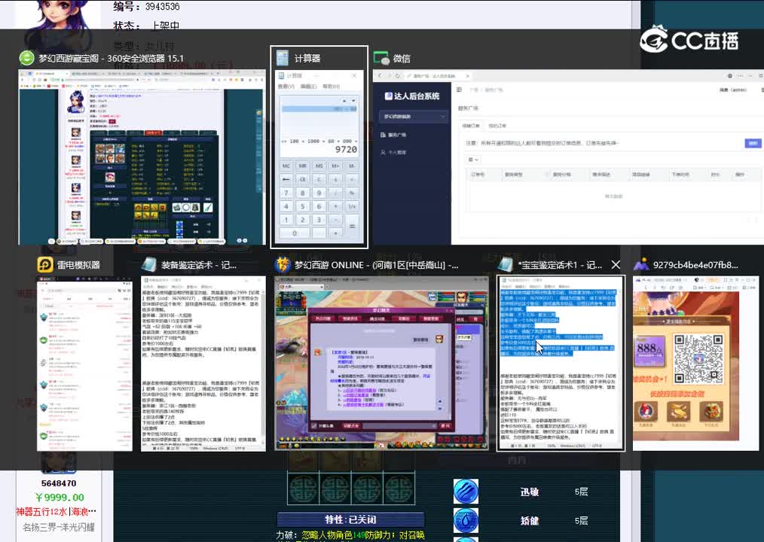Viewport: 764px width, 542px height.
Task: Close the 宝宝鉴定话术1 window from switcher
Action: (x=616, y=264)
